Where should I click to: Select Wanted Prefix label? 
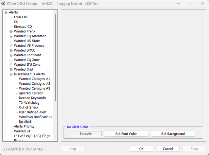coord(24,31)
